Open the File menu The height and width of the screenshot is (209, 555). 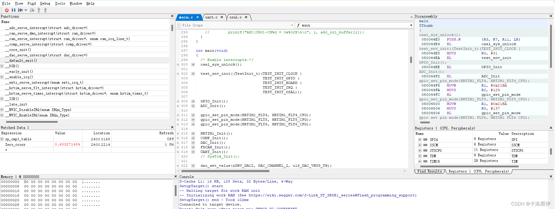tap(6, 3)
